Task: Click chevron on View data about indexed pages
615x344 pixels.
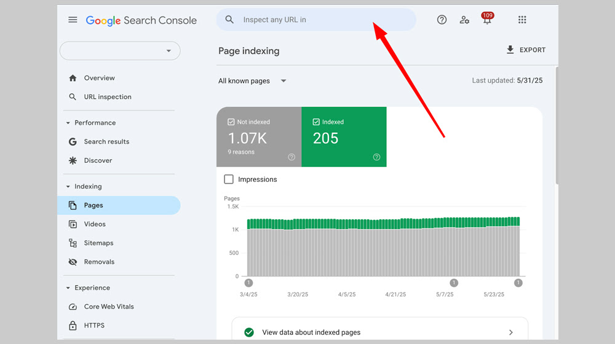Action: coord(510,332)
